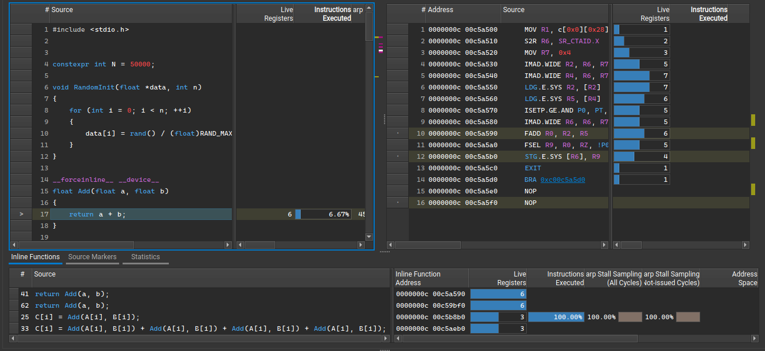Select assembly row ISETP.GE.AND P0
The height and width of the screenshot is (351, 765).
point(508,110)
